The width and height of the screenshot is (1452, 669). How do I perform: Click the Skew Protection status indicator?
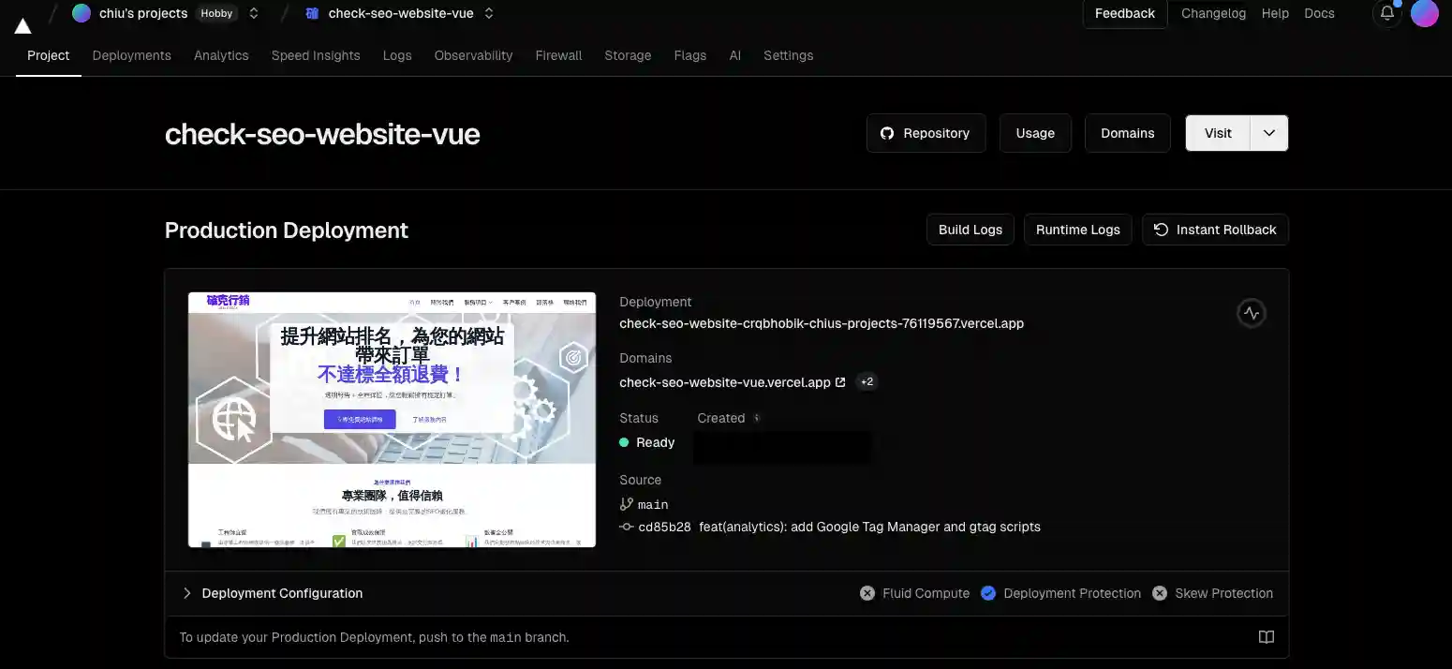coord(1212,593)
